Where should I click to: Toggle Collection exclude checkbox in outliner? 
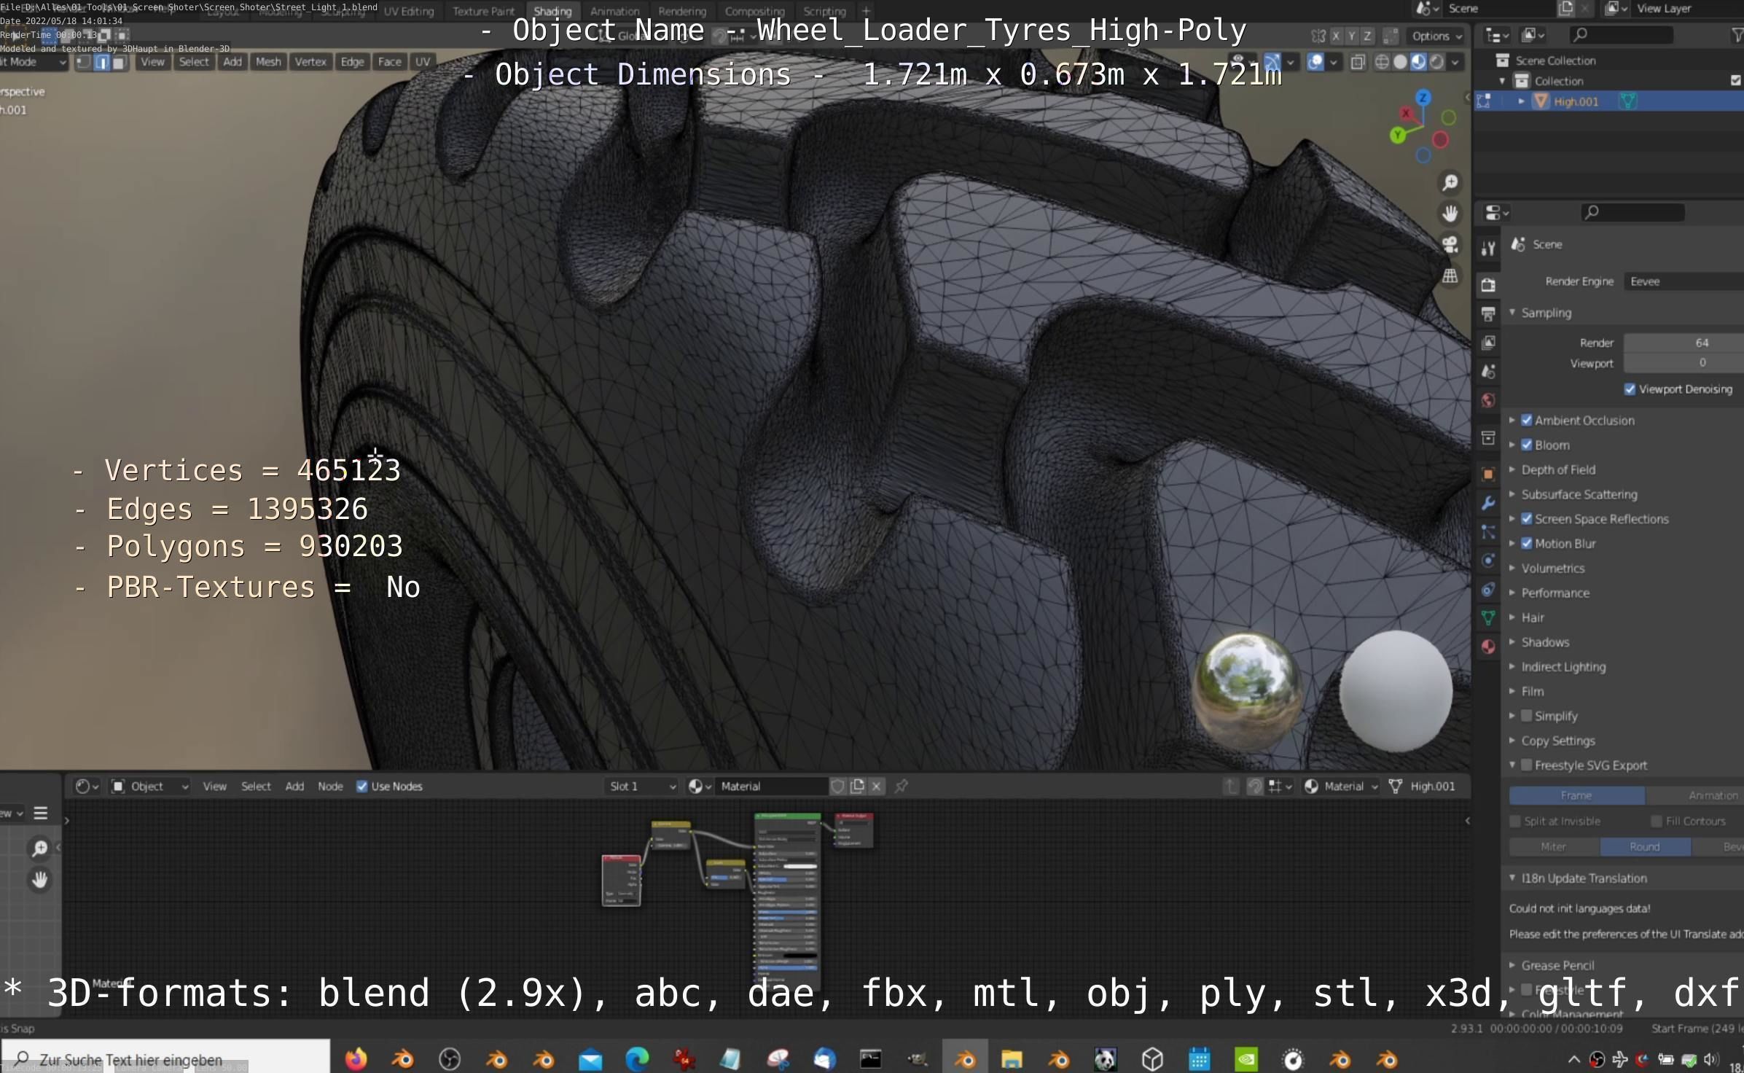[1735, 80]
